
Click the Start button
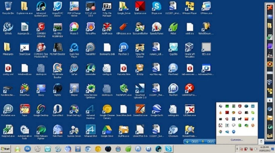click(x=6, y=149)
